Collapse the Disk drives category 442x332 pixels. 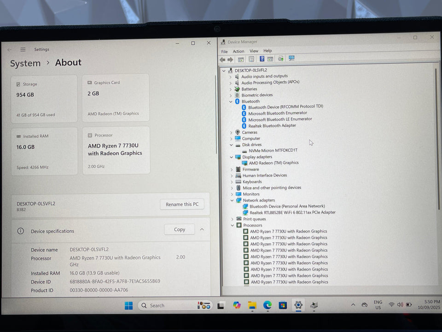231,145
